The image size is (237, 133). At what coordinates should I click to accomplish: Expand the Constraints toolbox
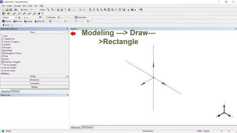coord(34,83)
